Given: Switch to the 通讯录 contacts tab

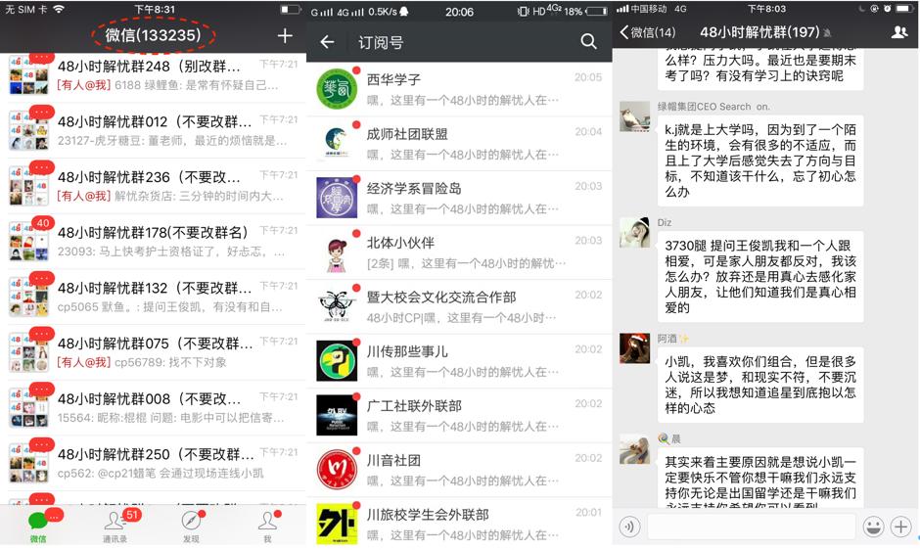Looking at the screenshot, I should tap(115, 527).
